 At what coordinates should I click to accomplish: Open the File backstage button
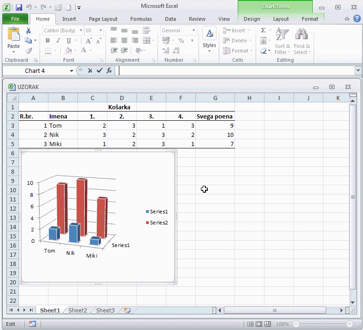tap(15, 19)
